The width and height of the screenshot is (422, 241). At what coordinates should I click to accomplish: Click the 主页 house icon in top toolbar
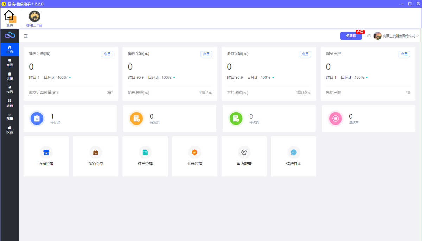click(x=9, y=17)
